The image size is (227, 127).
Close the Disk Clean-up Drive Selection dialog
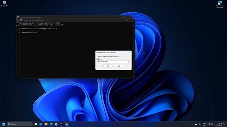pyautogui.click(x=130, y=53)
